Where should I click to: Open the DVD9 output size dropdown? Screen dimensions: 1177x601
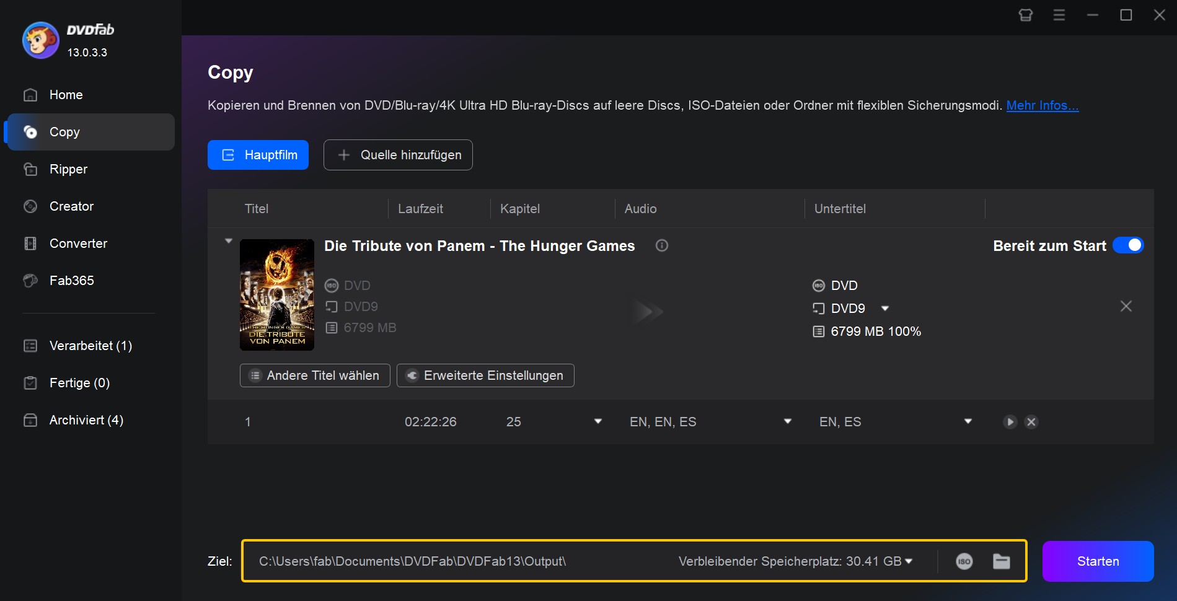coord(885,309)
